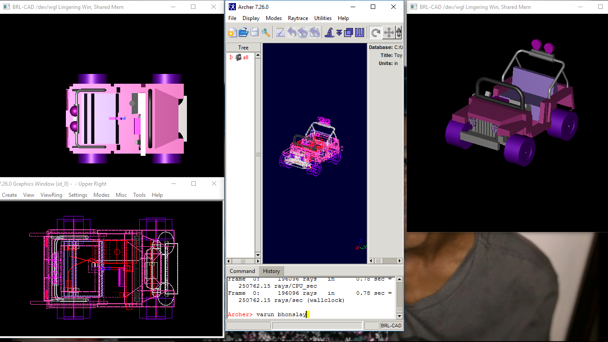Image resolution: width=608 pixels, height=342 pixels.
Task: Click the attributes panel horizontal scrollbar right arrow
Action: click(x=400, y=261)
